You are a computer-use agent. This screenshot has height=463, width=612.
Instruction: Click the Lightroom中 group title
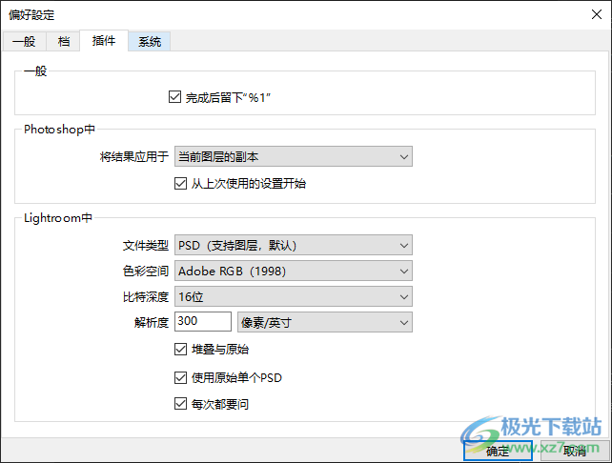point(58,217)
